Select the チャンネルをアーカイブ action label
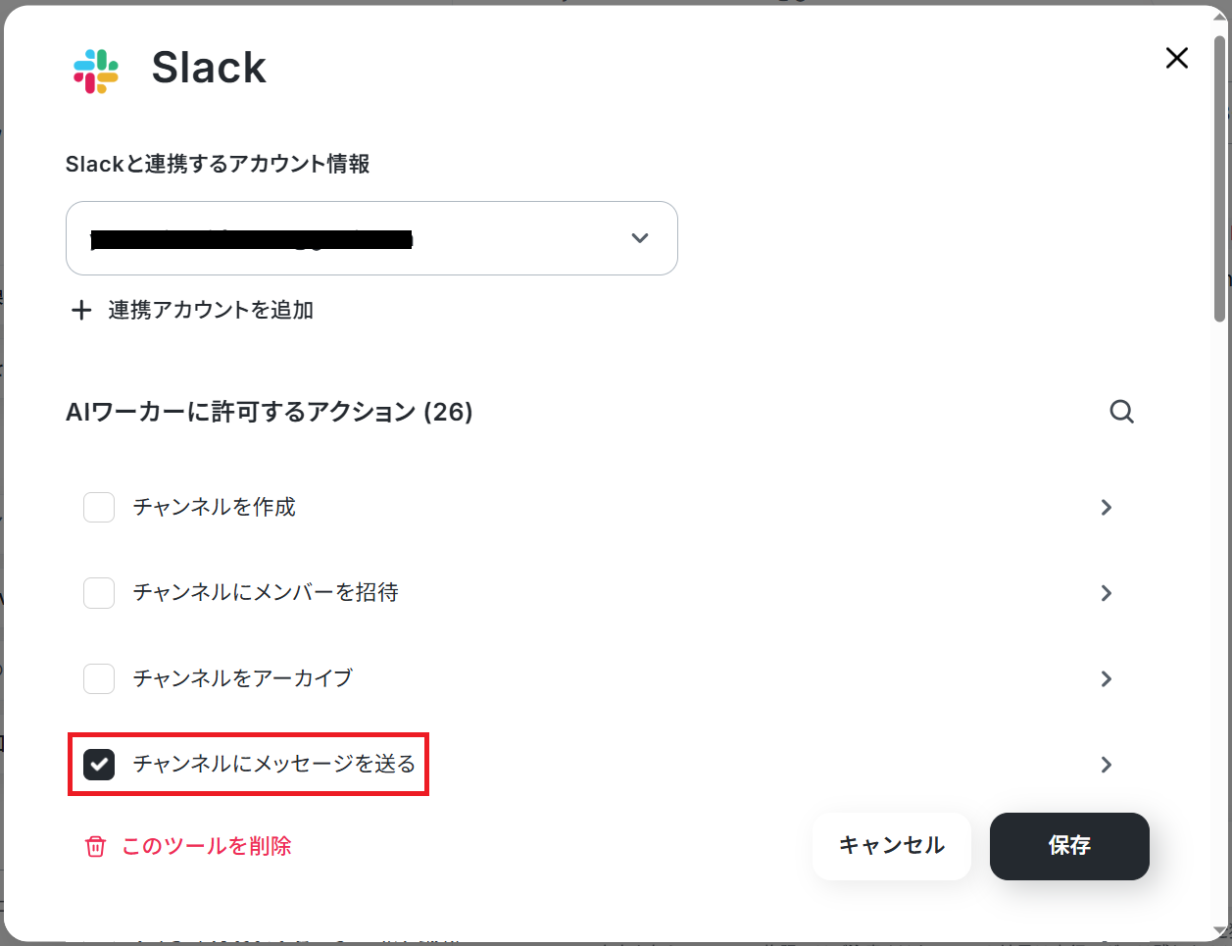 coord(243,678)
